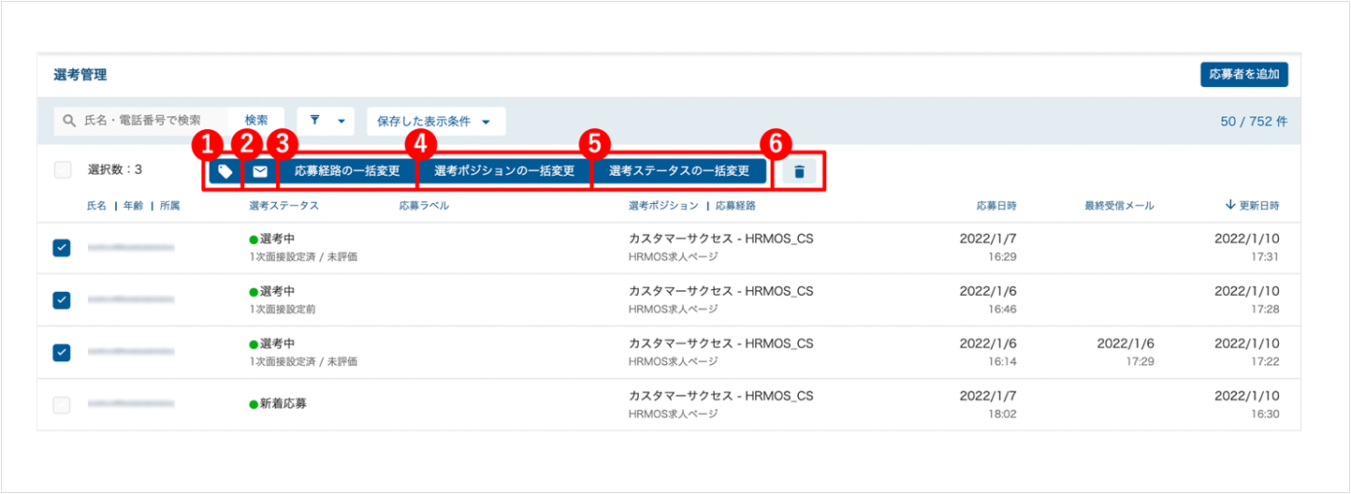Uncheck the row applied 2022/1/7 16:29
1351x494 pixels.
pos(62,248)
